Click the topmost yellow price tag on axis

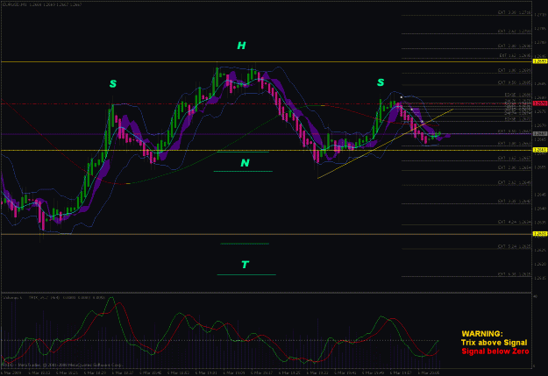point(539,61)
